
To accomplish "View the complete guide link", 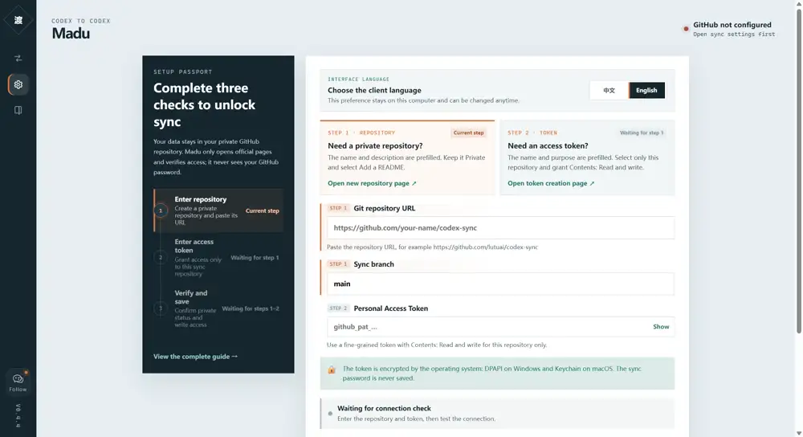I will pyautogui.click(x=195, y=357).
